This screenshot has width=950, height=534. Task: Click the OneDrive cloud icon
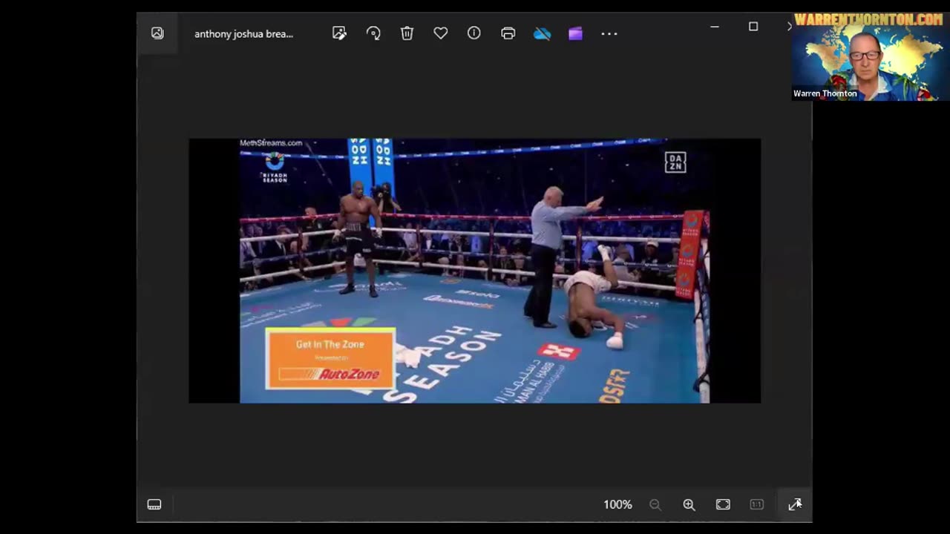click(x=542, y=33)
